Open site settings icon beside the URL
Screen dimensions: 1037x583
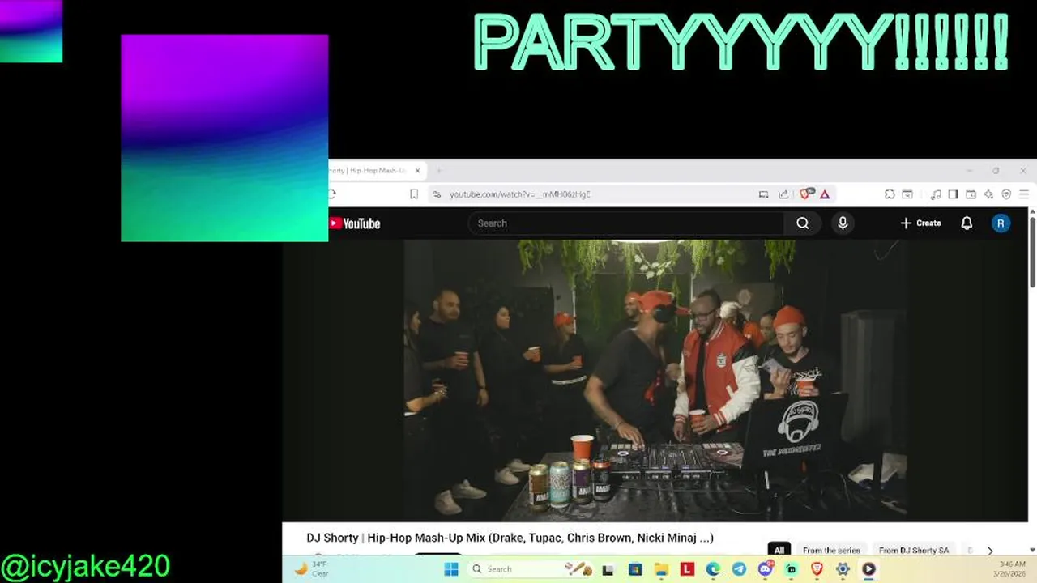click(x=437, y=194)
